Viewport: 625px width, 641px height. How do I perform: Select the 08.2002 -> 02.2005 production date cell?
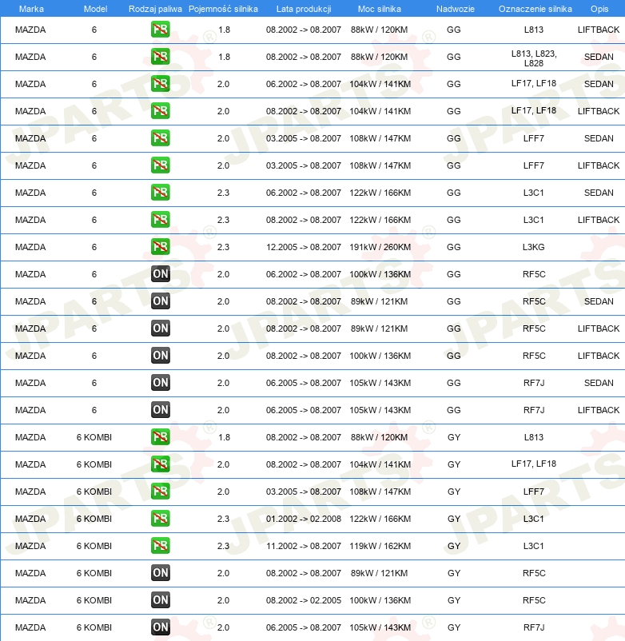[x=303, y=600]
